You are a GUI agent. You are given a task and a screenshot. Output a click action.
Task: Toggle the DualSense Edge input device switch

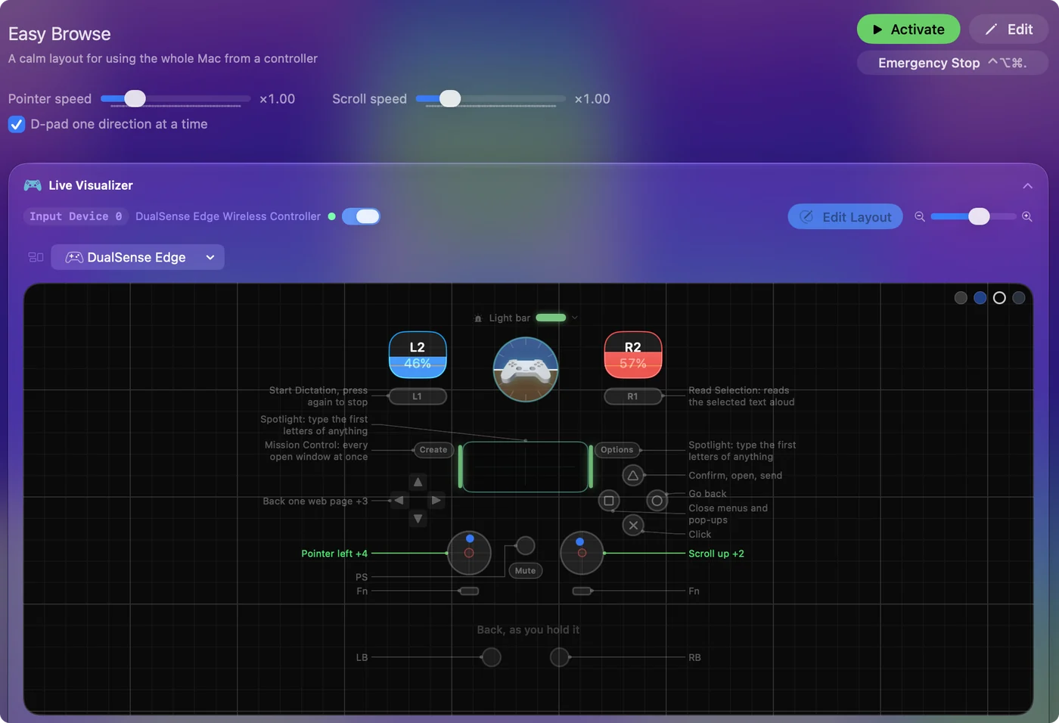(361, 216)
